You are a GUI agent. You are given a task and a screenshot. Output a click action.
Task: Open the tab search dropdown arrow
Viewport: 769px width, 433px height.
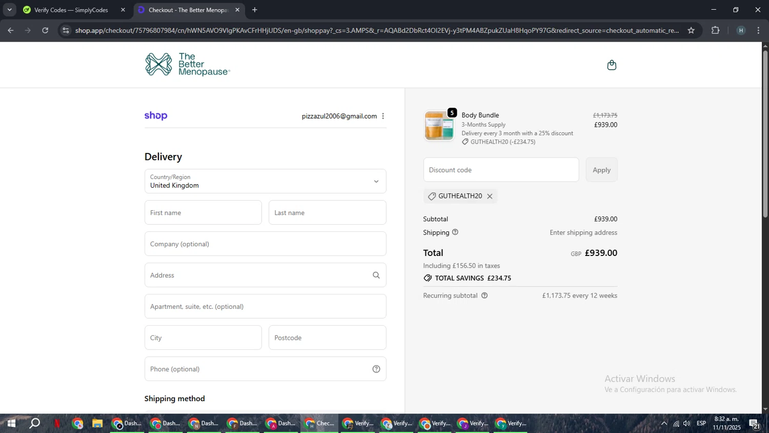coord(9,10)
